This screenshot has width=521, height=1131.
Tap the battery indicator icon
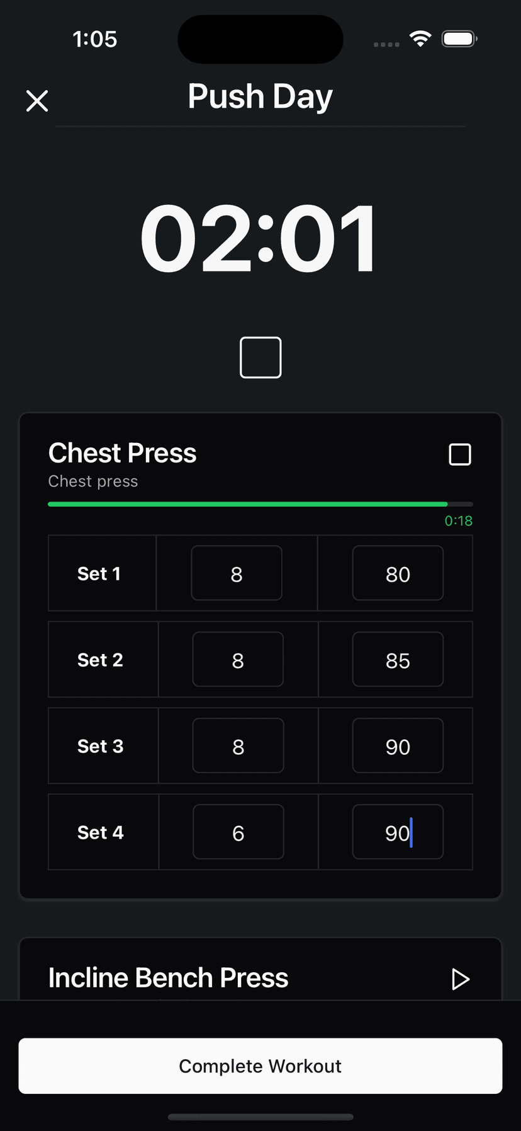[459, 39]
